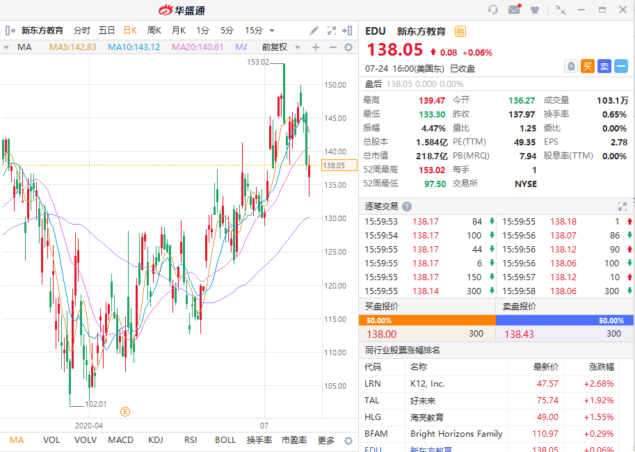The height and width of the screenshot is (452, 635).
Task: Switch to 分时 intraday chart
Action: pos(81,31)
